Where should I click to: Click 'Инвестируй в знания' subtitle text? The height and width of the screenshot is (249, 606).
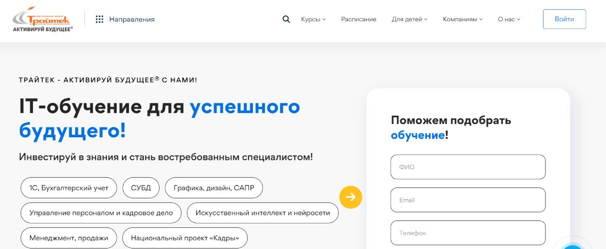click(x=166, y=157)
